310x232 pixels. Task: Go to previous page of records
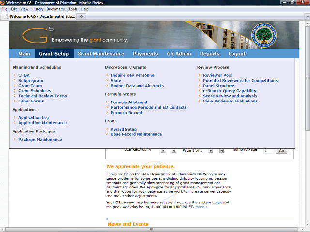[174, 151]
